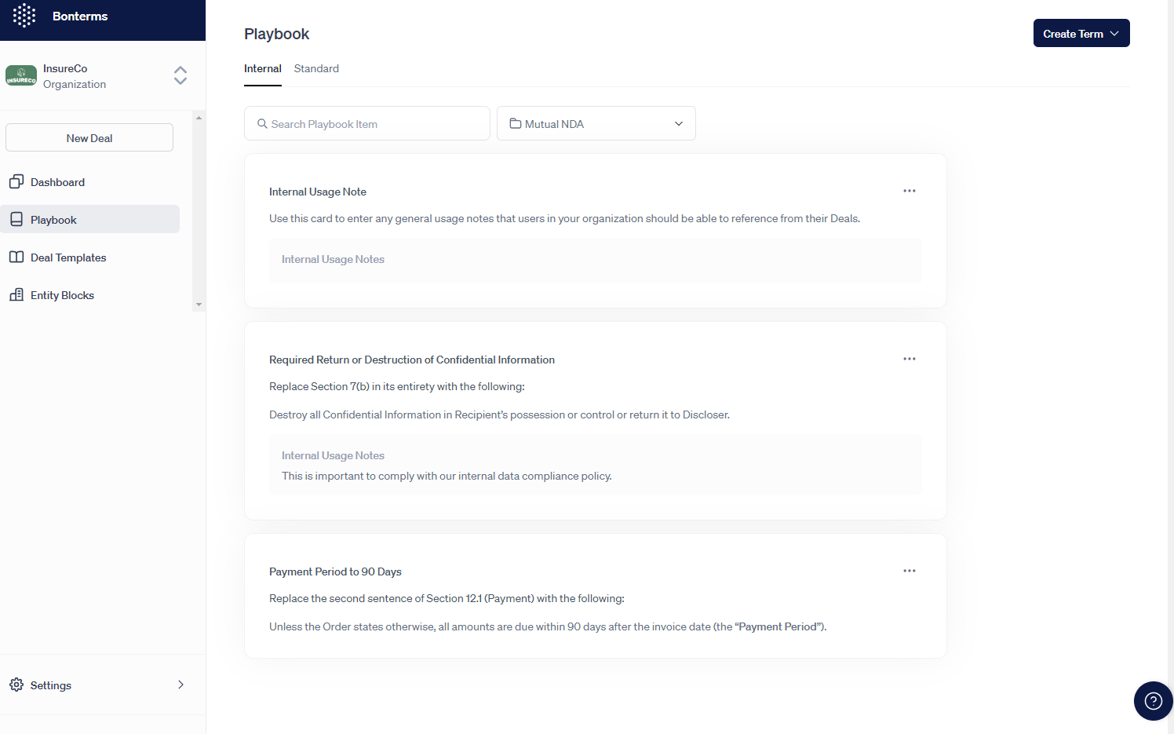
Task: Click the Settings gear icon
Action: (x=16, y=685)
